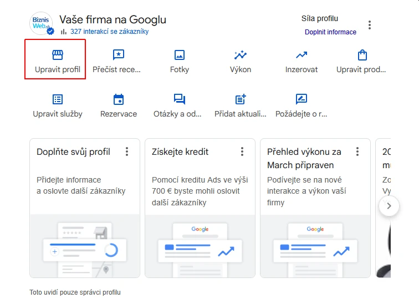Click the Získejte kredit card illustration

click(200, 246)
